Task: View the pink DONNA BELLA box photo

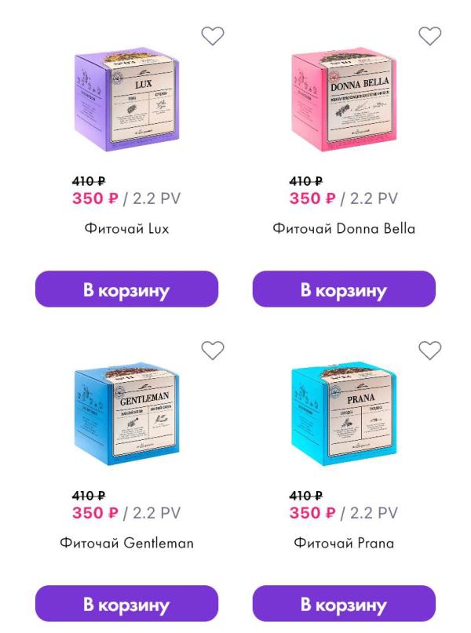Action: tap(344, 100)
